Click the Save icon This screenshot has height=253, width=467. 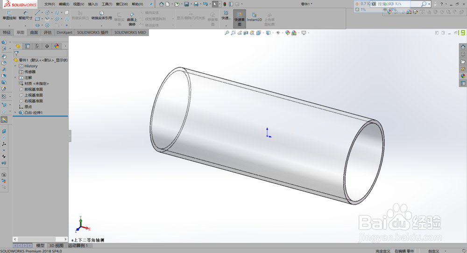pyautogui.click(x=186, y=4)
